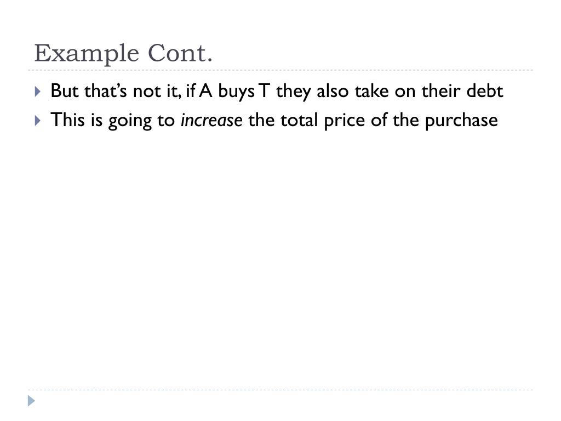Click the word "buys" in first bullet
The width and height of the screenshot is (561, 421).
(x=236, y=92)
